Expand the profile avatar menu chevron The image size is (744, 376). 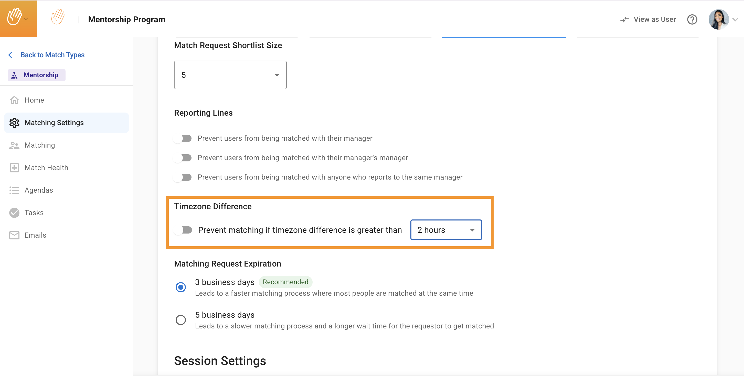[735, 19]
